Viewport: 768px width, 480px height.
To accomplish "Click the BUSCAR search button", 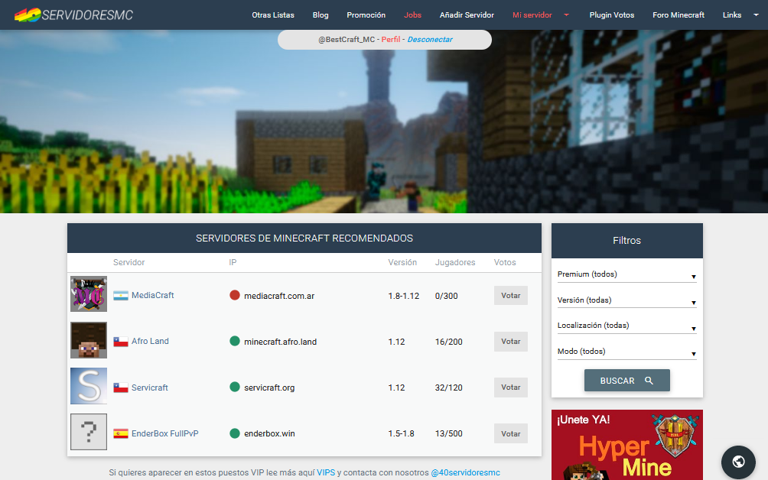I will (x=627, y=380).
